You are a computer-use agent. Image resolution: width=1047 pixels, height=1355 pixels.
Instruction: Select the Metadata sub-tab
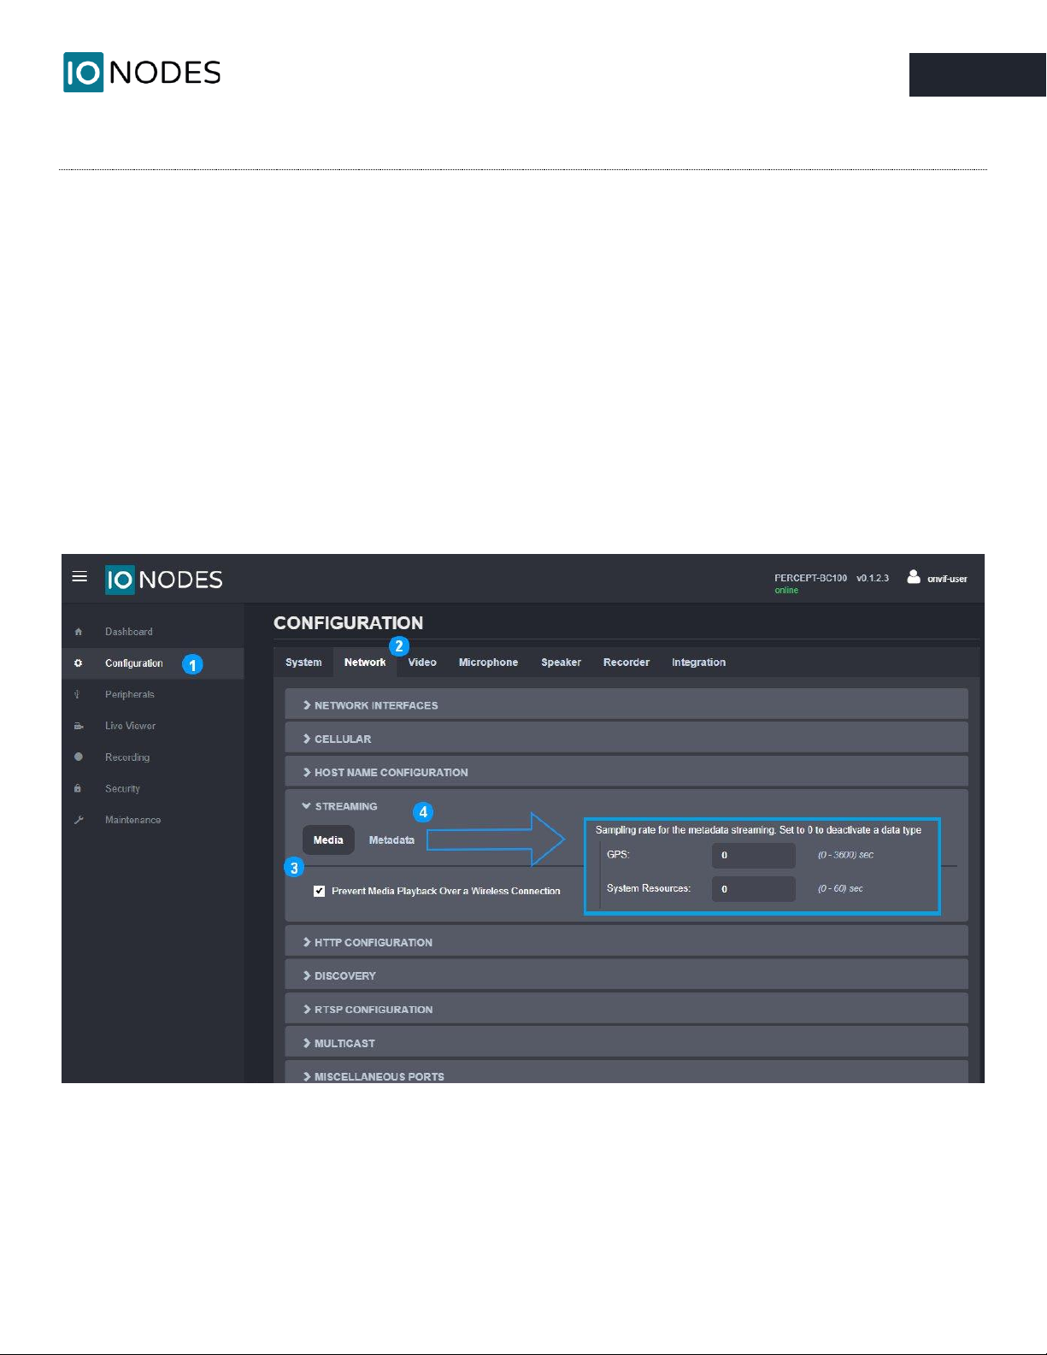click(x=391, y=840)
